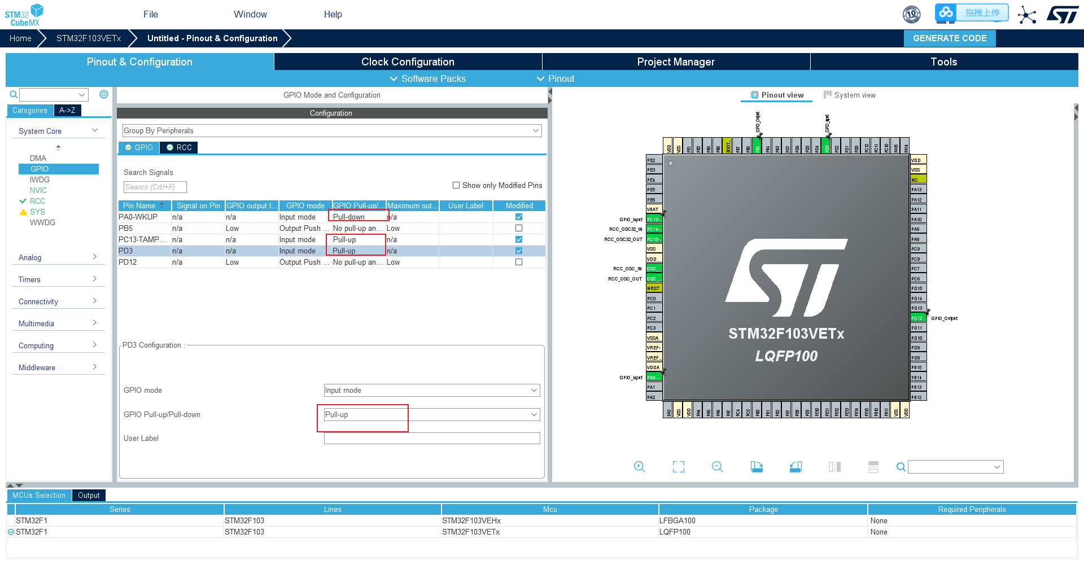Click the settings gear in the left search panel
Screen dimensions: 1084x565
(104, 94)
